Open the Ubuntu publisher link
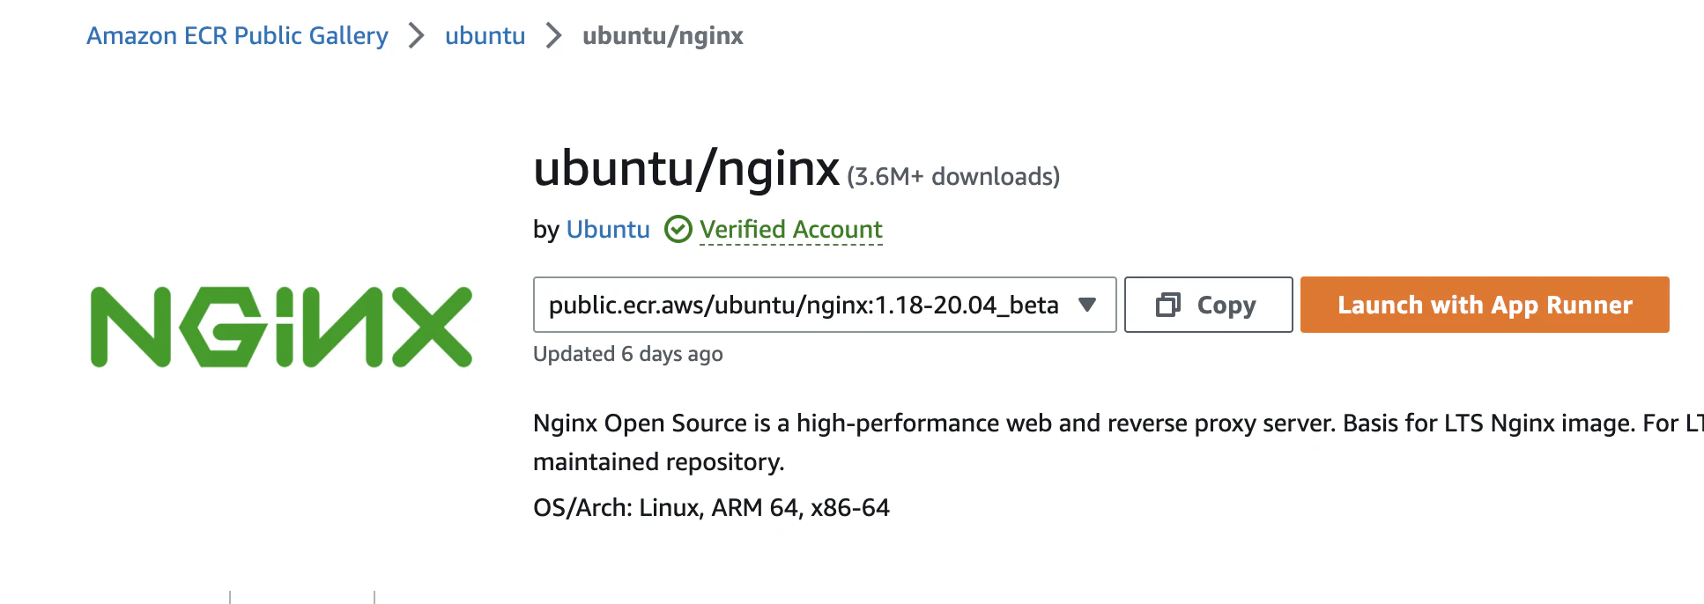The width and height of the screenshot is (1704, 604). [608, 230]
